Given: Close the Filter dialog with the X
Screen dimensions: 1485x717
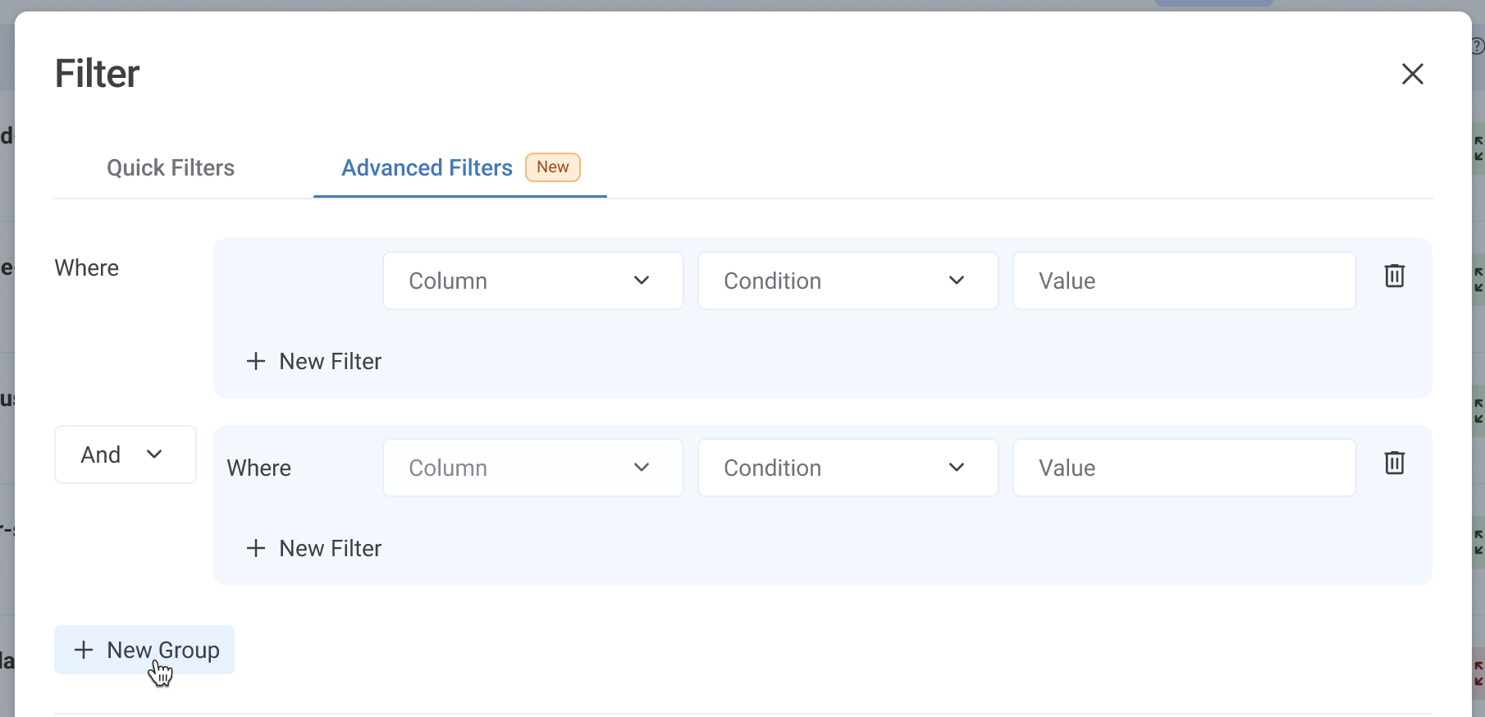Looking at the screenshot, I should [1412, 74].
